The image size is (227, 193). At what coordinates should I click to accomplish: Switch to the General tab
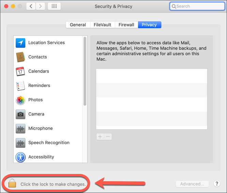[x=78, y=25]
